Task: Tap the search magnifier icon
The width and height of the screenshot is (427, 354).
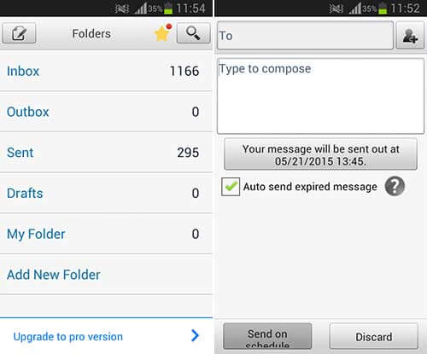Action: pyautogui.click(x=194, y=33)
